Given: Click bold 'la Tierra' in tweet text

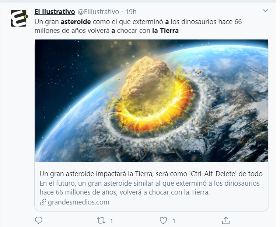Looking at the screenshot, I should point(165,31).
